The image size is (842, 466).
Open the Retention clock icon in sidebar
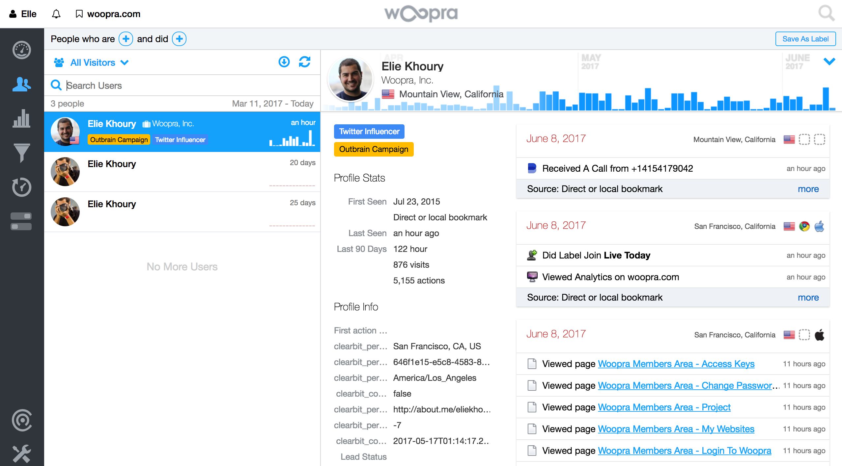22,187
